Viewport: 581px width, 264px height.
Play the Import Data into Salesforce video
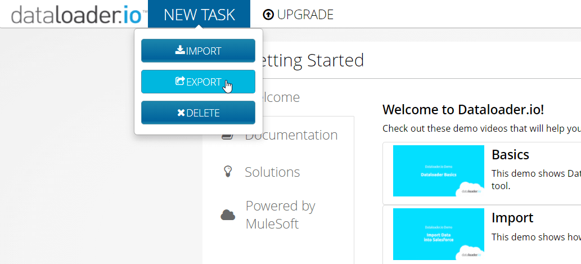click(438, 234)
